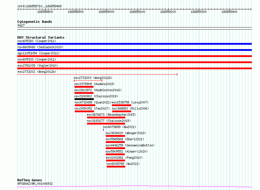Click the nsv6008789 (Wu2021) label
The image size is (260, 190).
pos(123,164)
